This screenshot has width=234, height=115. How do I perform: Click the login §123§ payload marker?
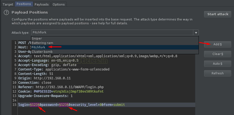coord(35,105)
